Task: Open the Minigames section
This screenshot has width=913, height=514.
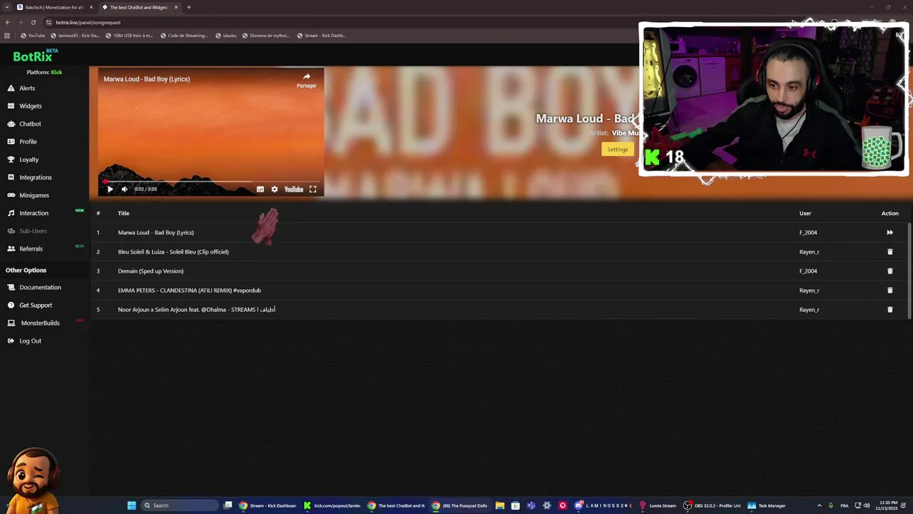Action: pos(34,195)
